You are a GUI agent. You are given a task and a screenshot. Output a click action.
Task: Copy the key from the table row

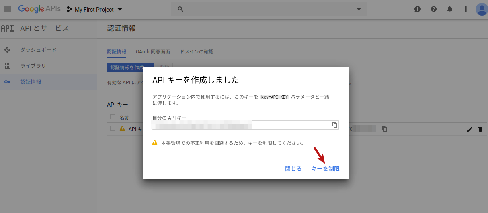click(385, 129)
